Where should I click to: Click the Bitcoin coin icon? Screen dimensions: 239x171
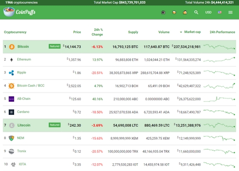(x=12, y=47)
